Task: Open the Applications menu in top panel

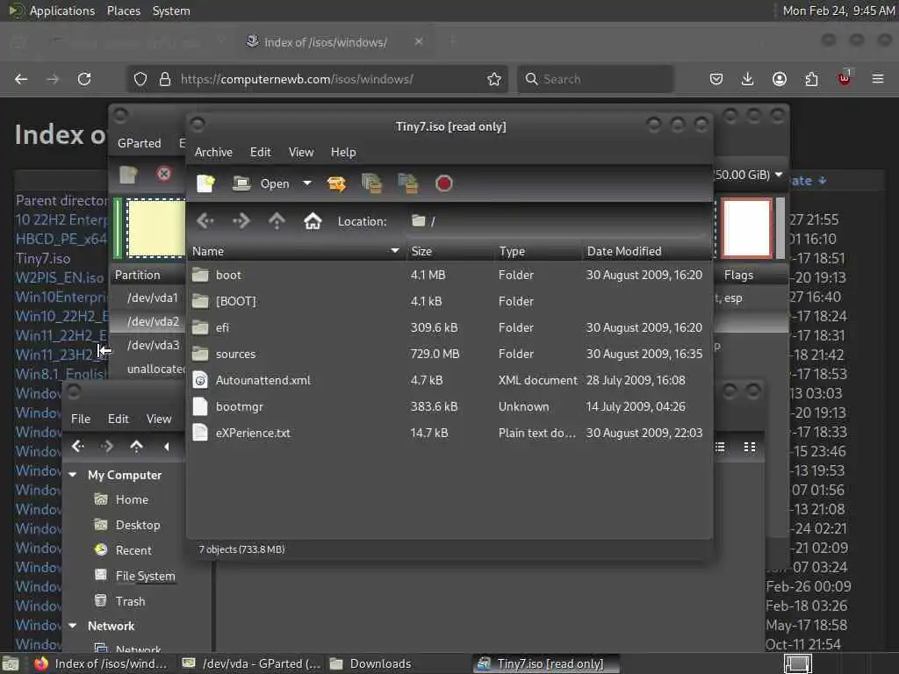Action: coord(62,11)
